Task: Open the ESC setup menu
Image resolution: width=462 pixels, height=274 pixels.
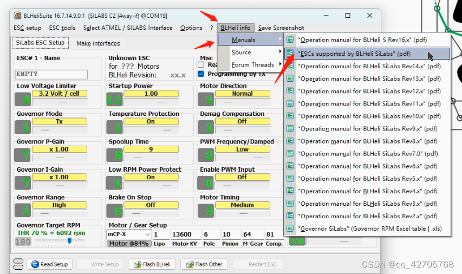Action: tap(28, 28)
